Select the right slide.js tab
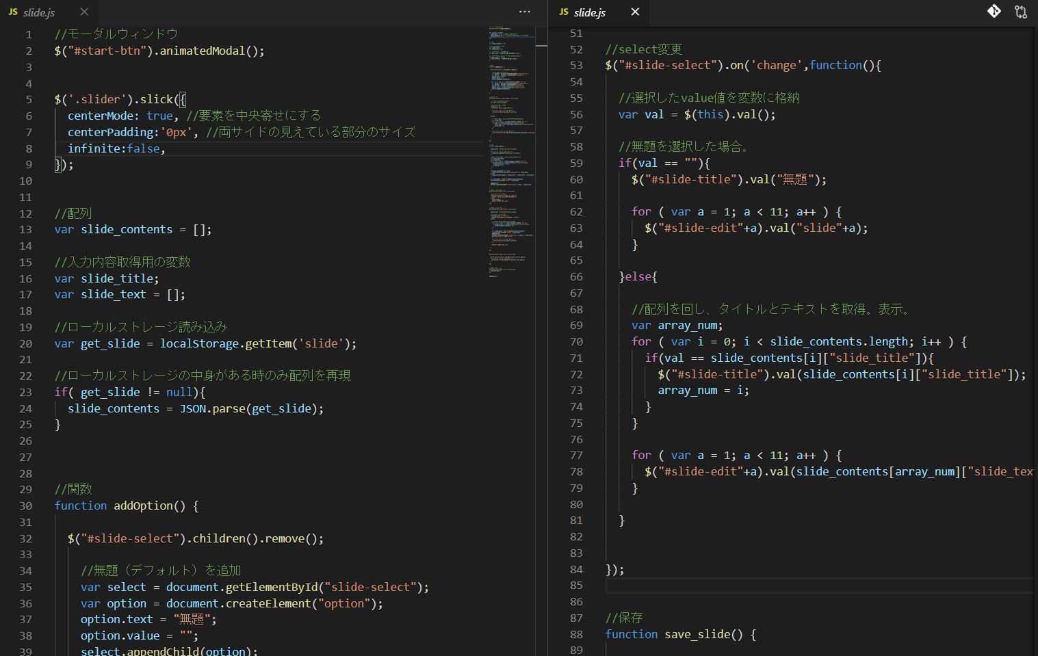This screenshot has width=1038, height=656. coord(589,12)
